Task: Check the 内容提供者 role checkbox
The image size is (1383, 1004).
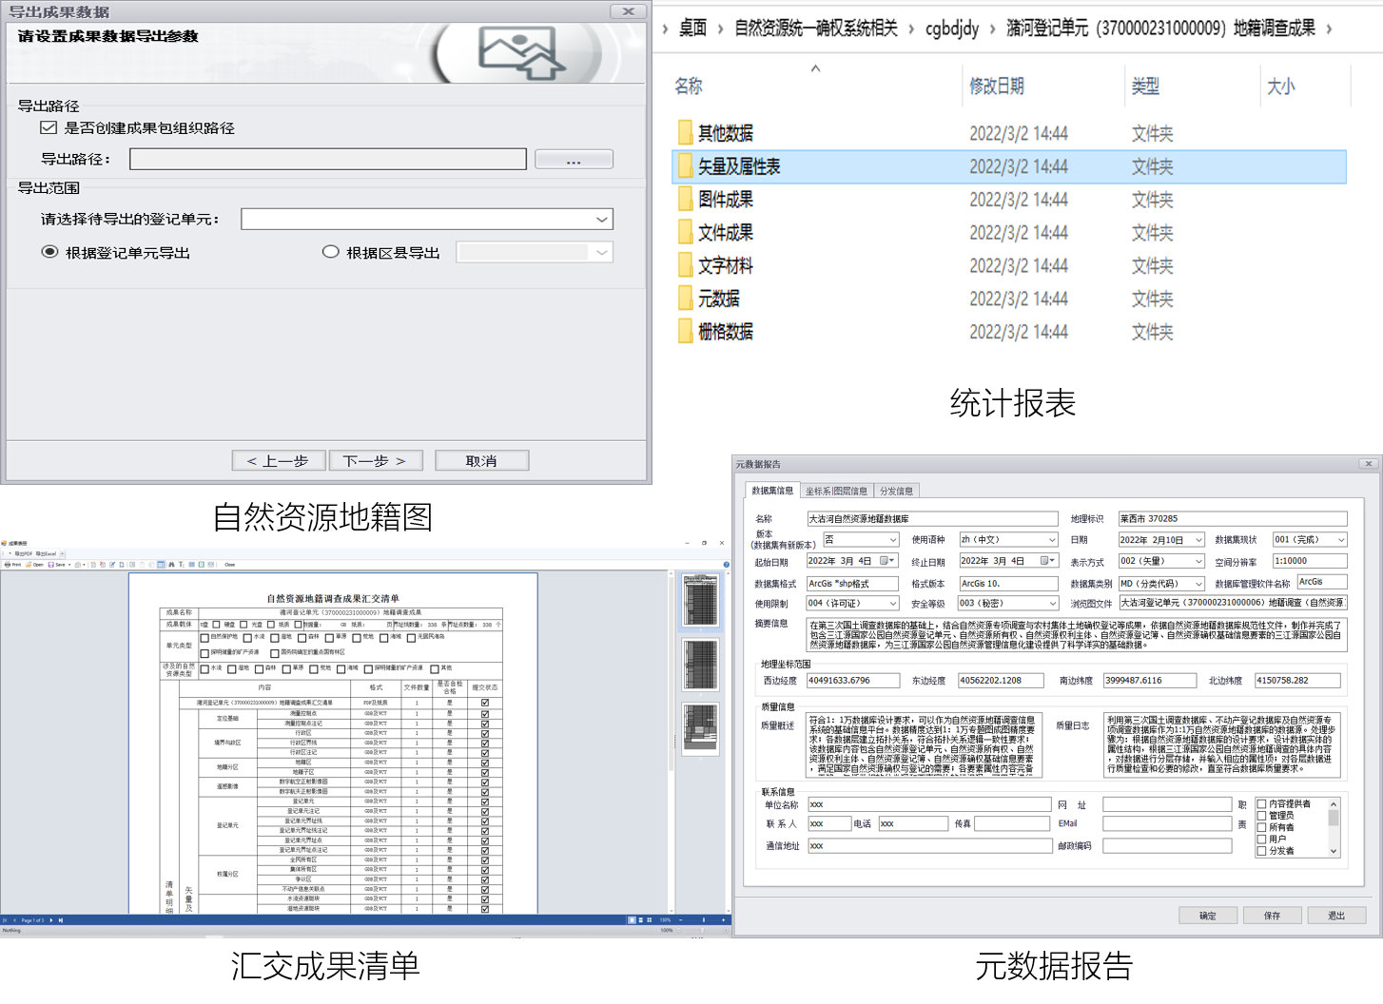Action: (x=1262, y=804)
